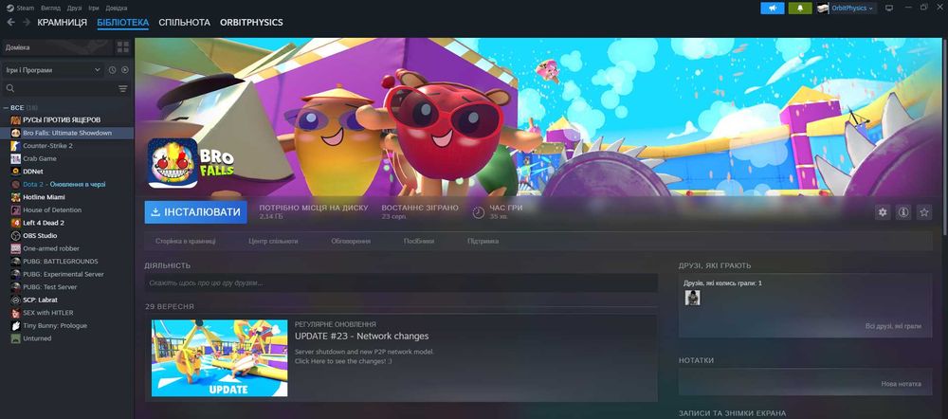This screenshot has height=419, width=948.
Task: Open the Довідка menu
Action: [116, 8]
